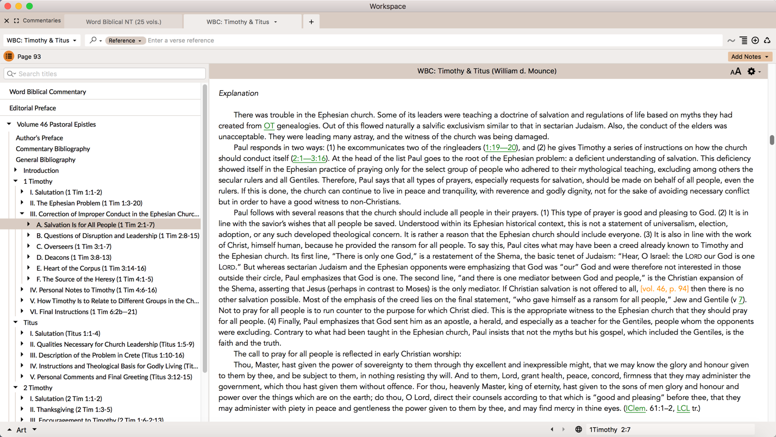Open the 1Clem. reference link
Image resolution: width=776 pixels, height=437 pixels.
(636, 409)
